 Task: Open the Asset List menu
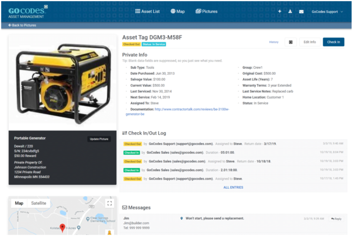click(147, 11)
